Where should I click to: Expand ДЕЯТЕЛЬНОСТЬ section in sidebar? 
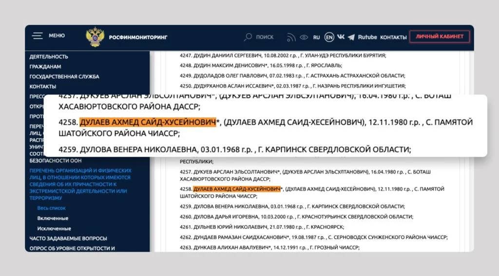[x=49, y=56]
